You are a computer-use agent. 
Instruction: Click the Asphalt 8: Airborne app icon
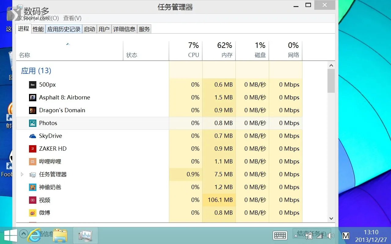coord(33,98)
